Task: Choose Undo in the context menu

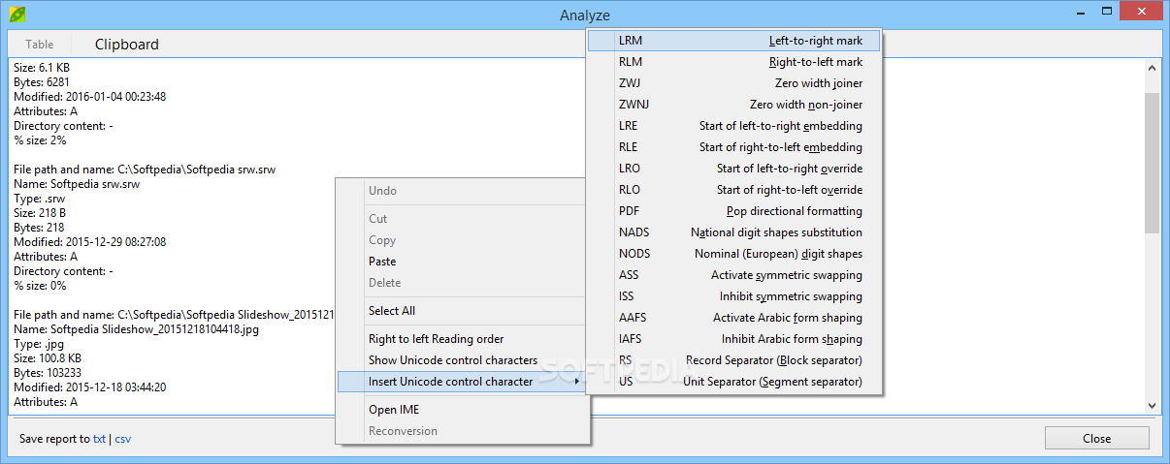Action: (x=463, y=192)
